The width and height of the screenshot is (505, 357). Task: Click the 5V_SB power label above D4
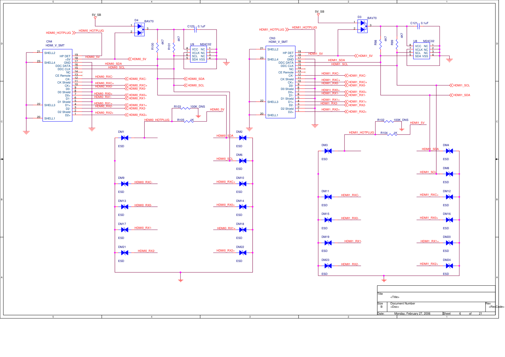tap(96, 15)
